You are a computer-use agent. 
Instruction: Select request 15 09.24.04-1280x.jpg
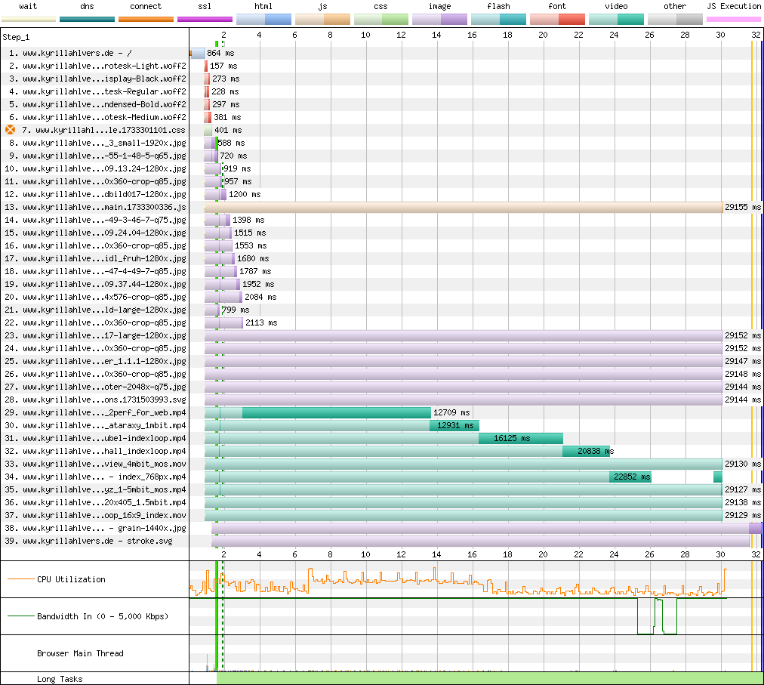[x=96, y=233]
